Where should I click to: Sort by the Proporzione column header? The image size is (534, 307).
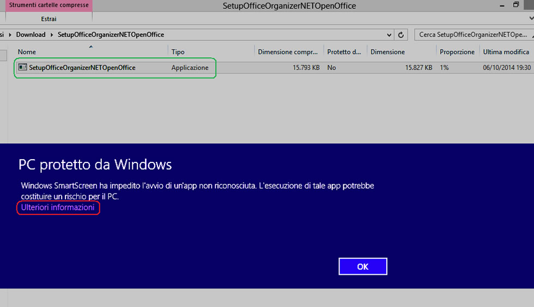coord(457,52)
